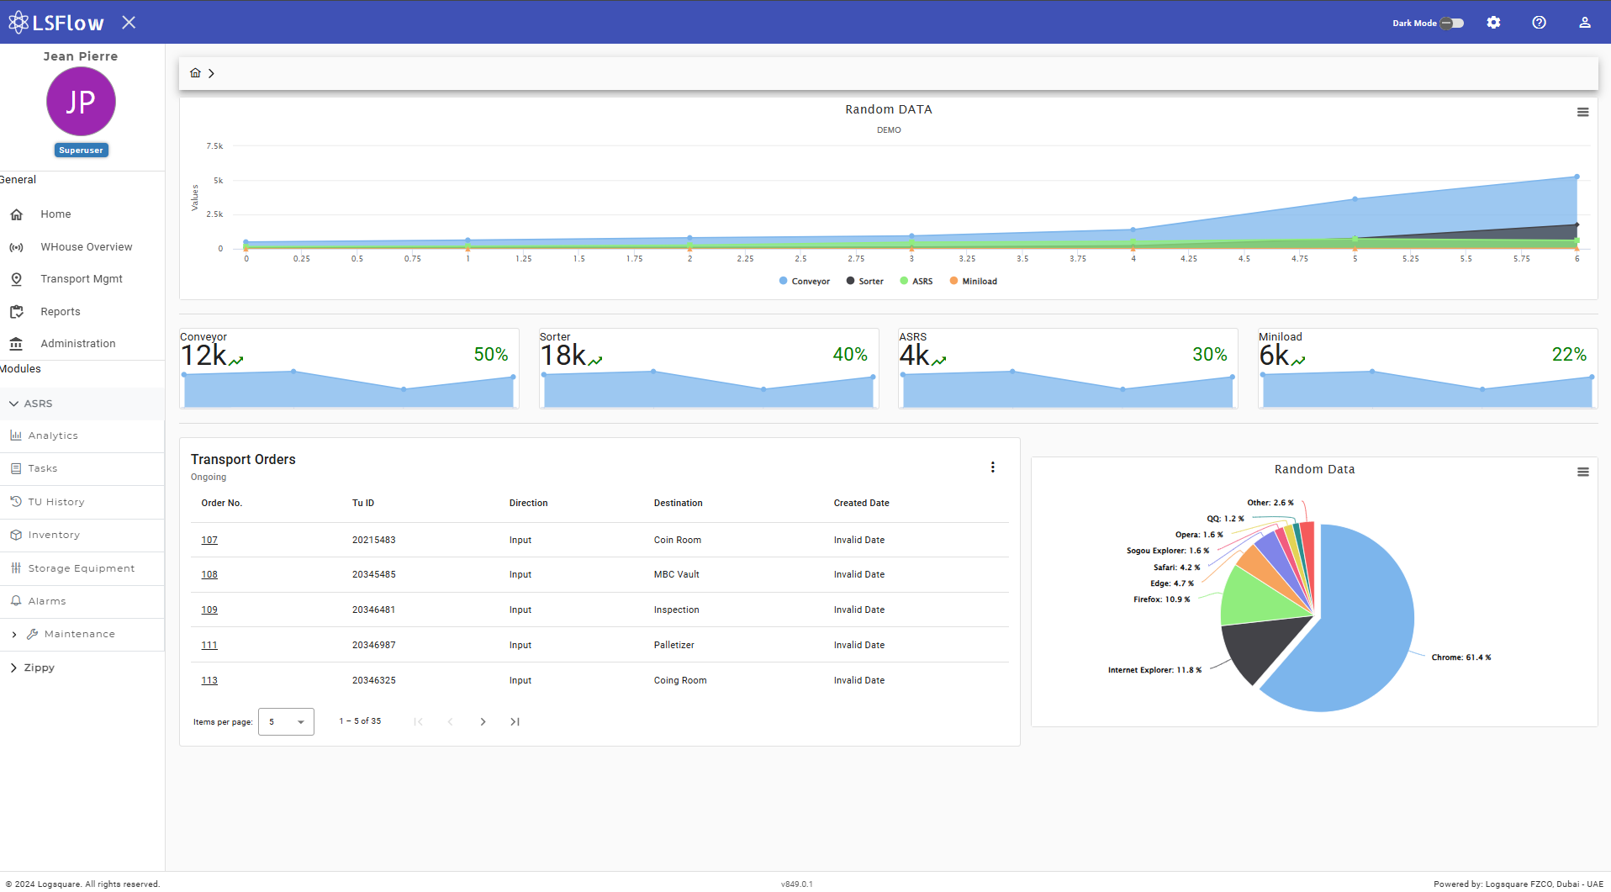
Task: Open WHouse Overview from sidebar
Action: (x=86, y=247)
